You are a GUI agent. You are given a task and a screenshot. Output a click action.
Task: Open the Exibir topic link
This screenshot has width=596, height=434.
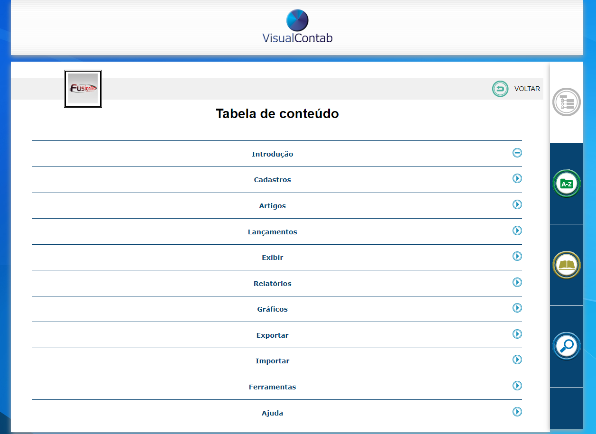coord(272,258)
